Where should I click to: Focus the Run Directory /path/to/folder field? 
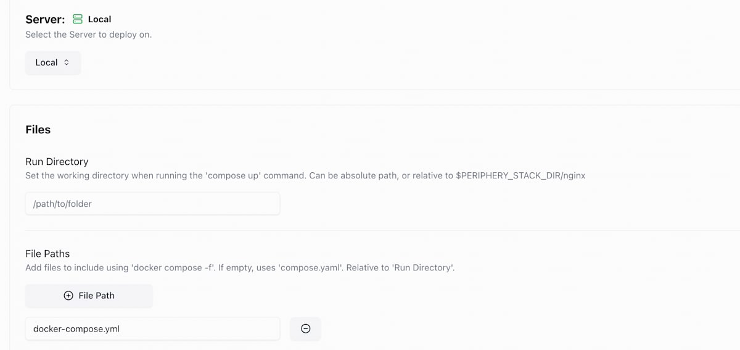point(152,204)
